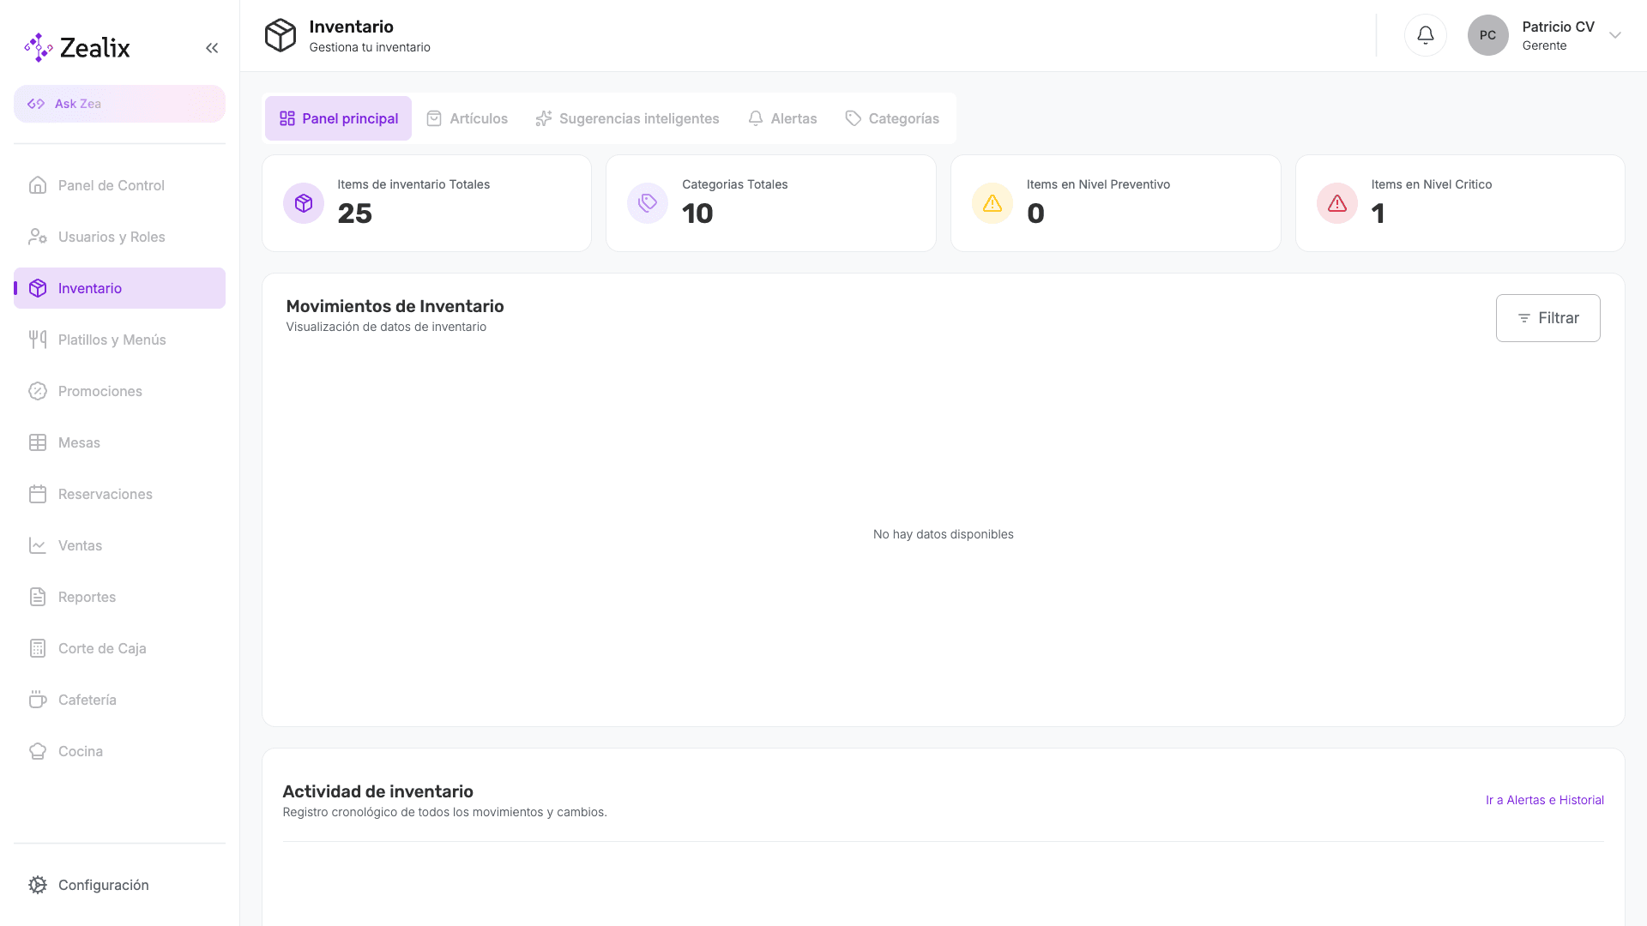Screen dimensions: 1647x926
Task: Click the Sugerencias inteligentes sparkle icon
Action: click(x=544, y=118)
